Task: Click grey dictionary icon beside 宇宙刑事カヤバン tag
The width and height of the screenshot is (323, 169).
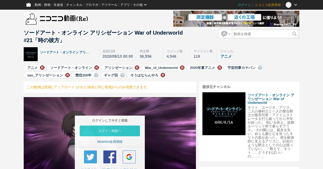Action: (260, 68)
